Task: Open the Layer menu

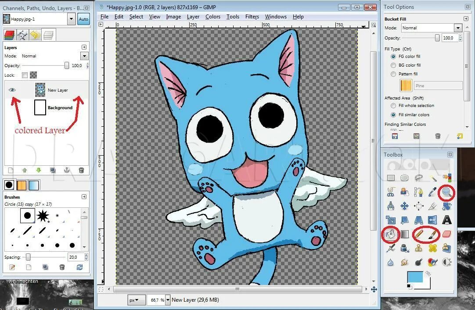Action: 193,17
